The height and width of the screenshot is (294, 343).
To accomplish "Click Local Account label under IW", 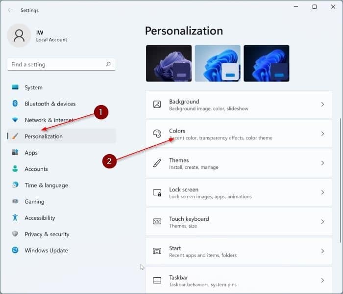I will 51,40.
